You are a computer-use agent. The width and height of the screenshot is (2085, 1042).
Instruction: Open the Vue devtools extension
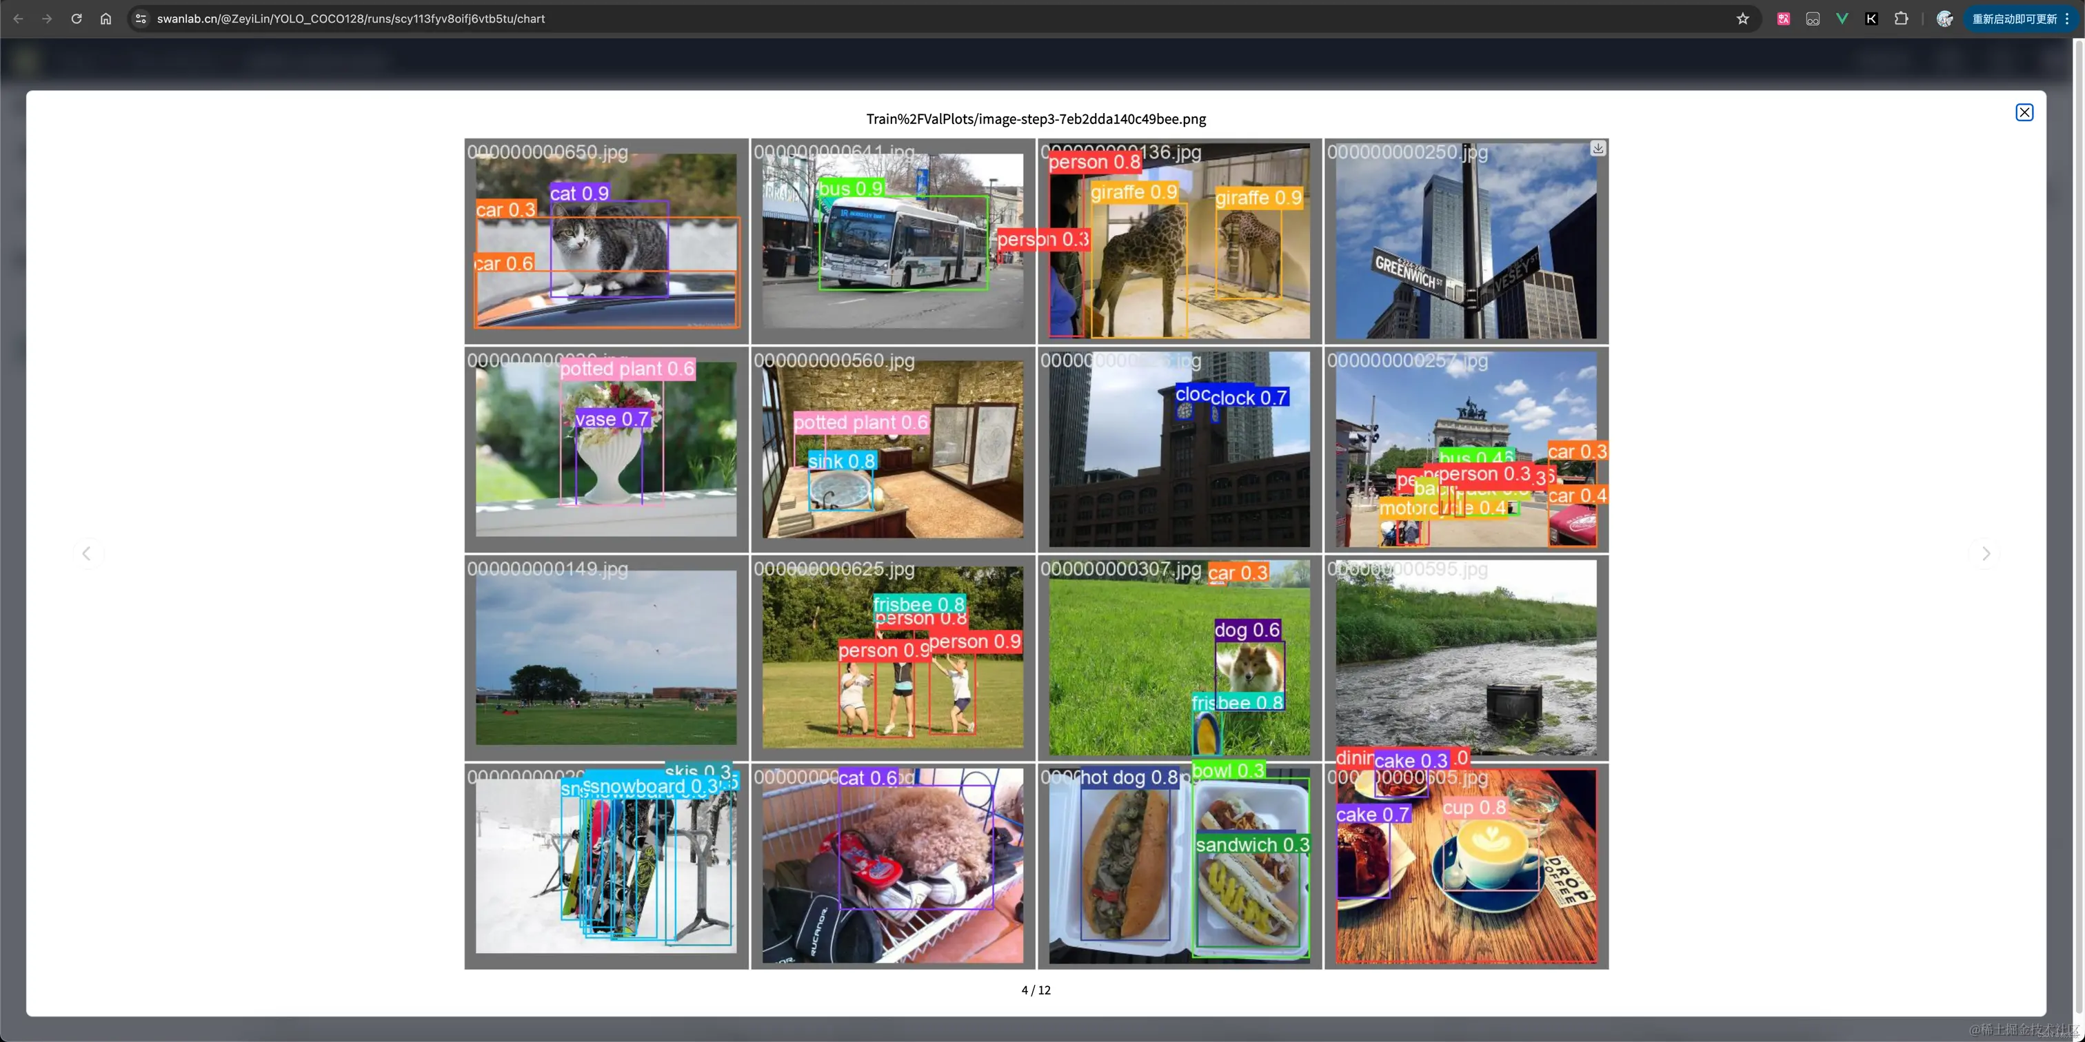point(1842,19)
